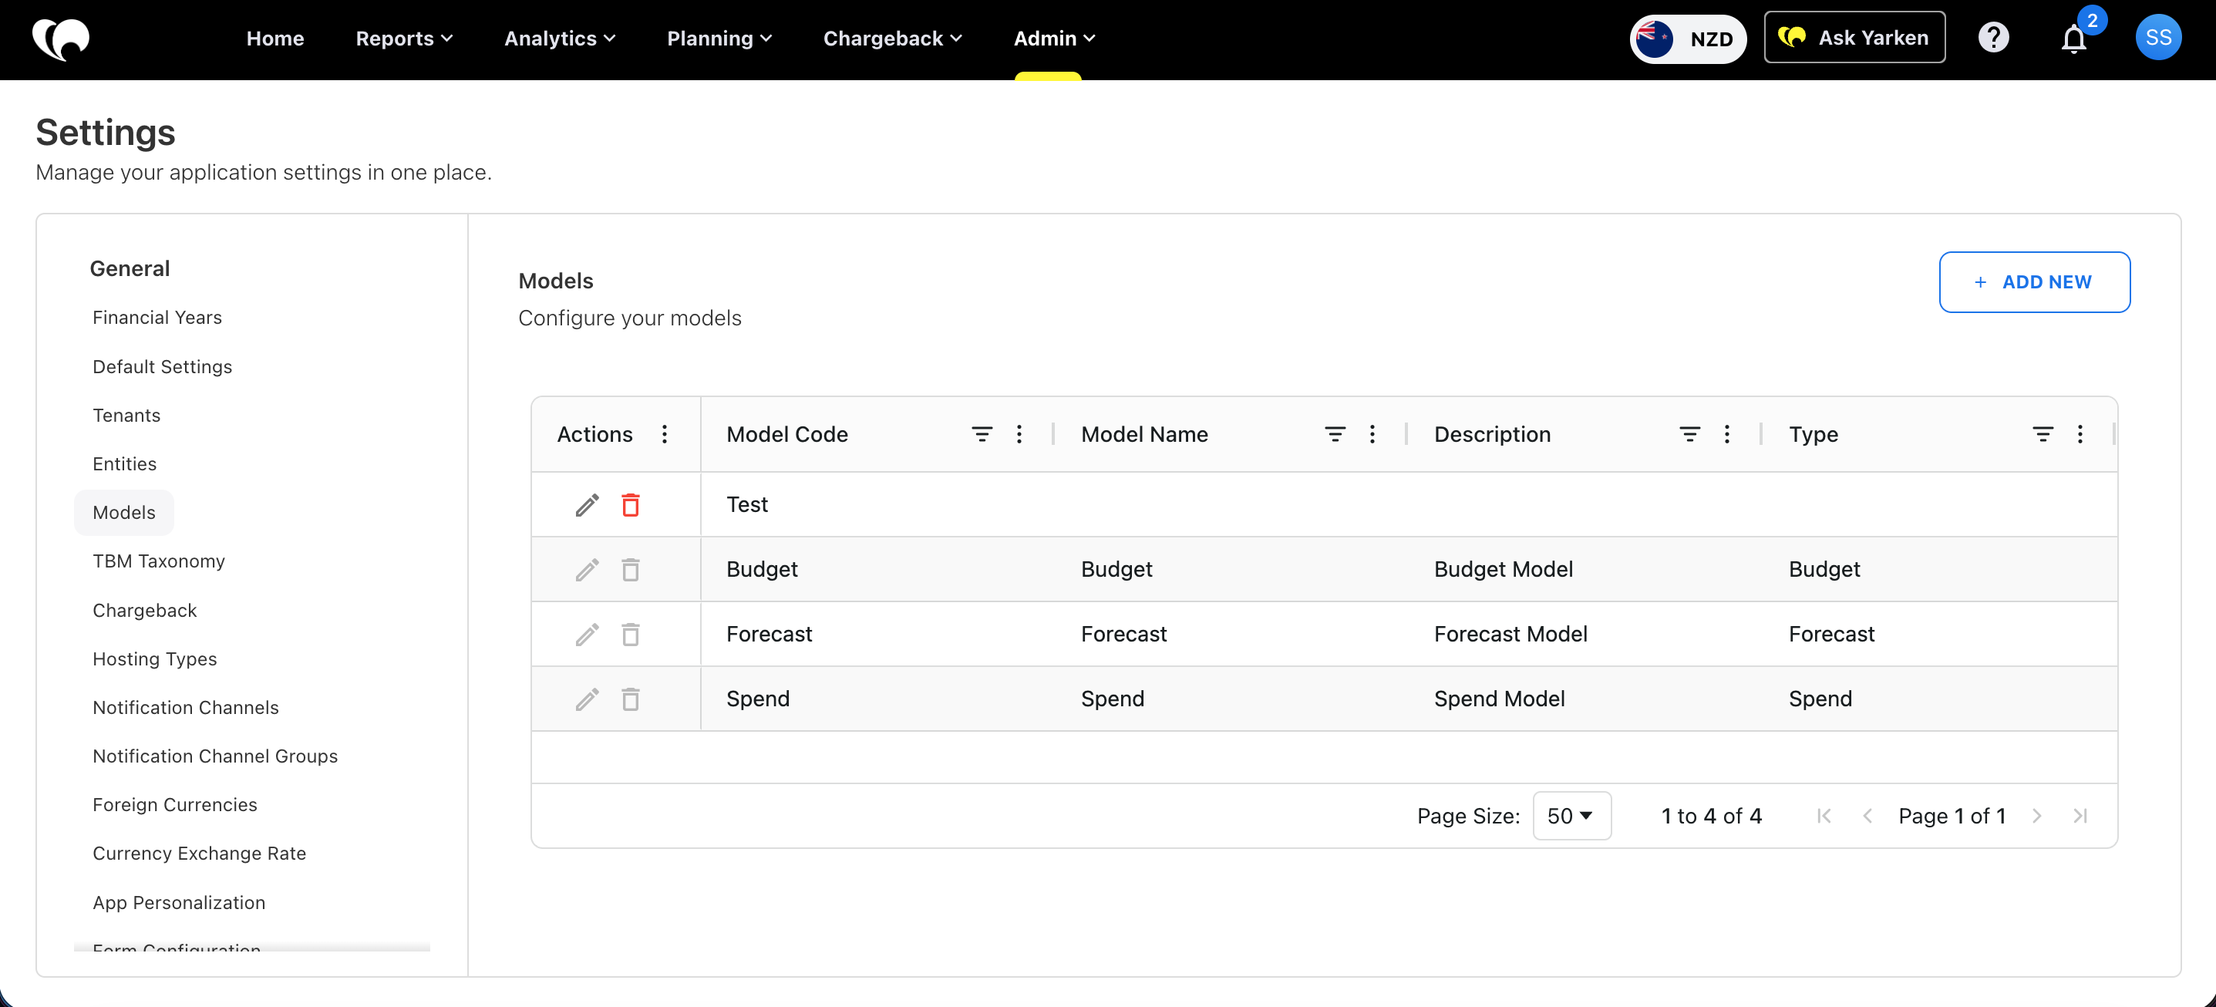This screenshot has width=2216, height=1007.
Task: Click the help question mark icon
Action: pos(1993,38)
